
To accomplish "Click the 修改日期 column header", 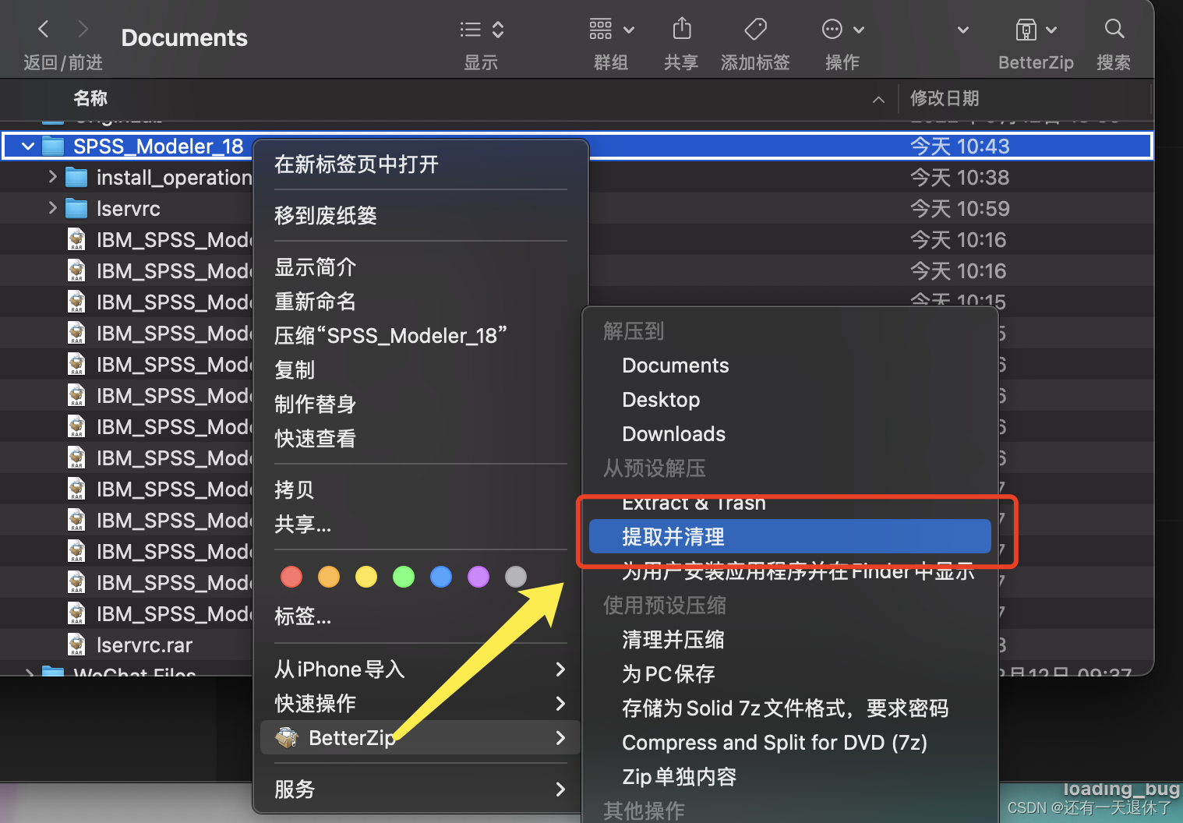I will tap(945, 98).
